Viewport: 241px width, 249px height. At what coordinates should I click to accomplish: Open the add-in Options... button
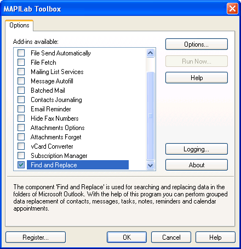(197, 44)
